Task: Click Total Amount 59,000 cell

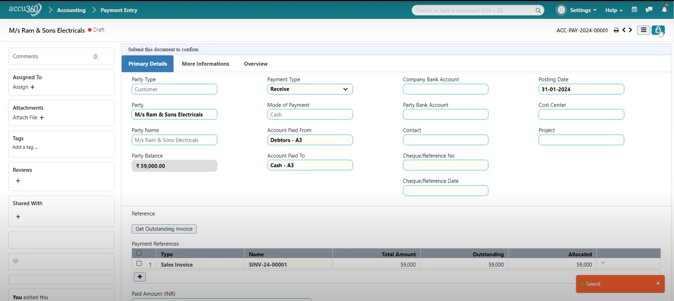Action: tap(376, 264)
